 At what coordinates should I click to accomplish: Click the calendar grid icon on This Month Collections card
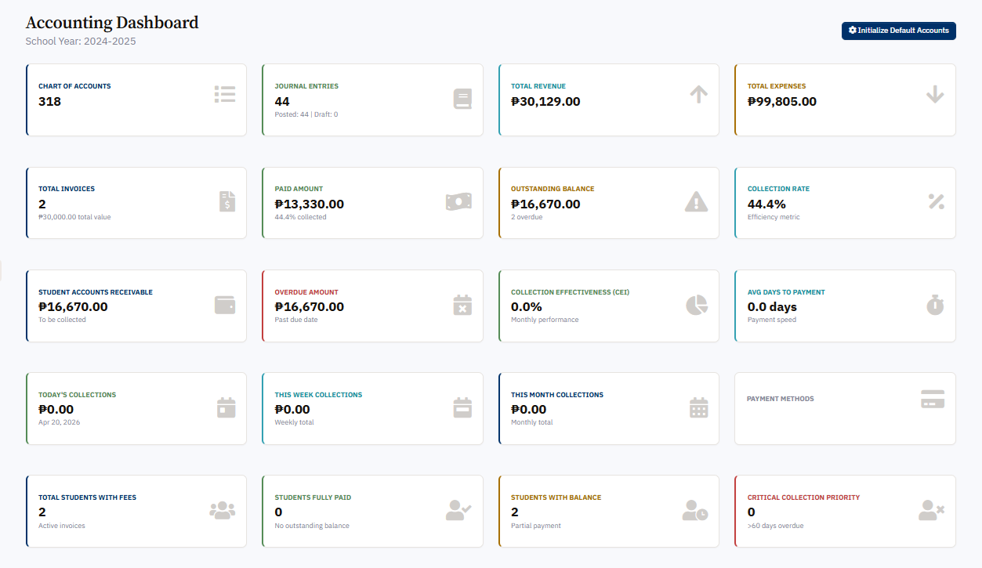[x=699, y=407]
